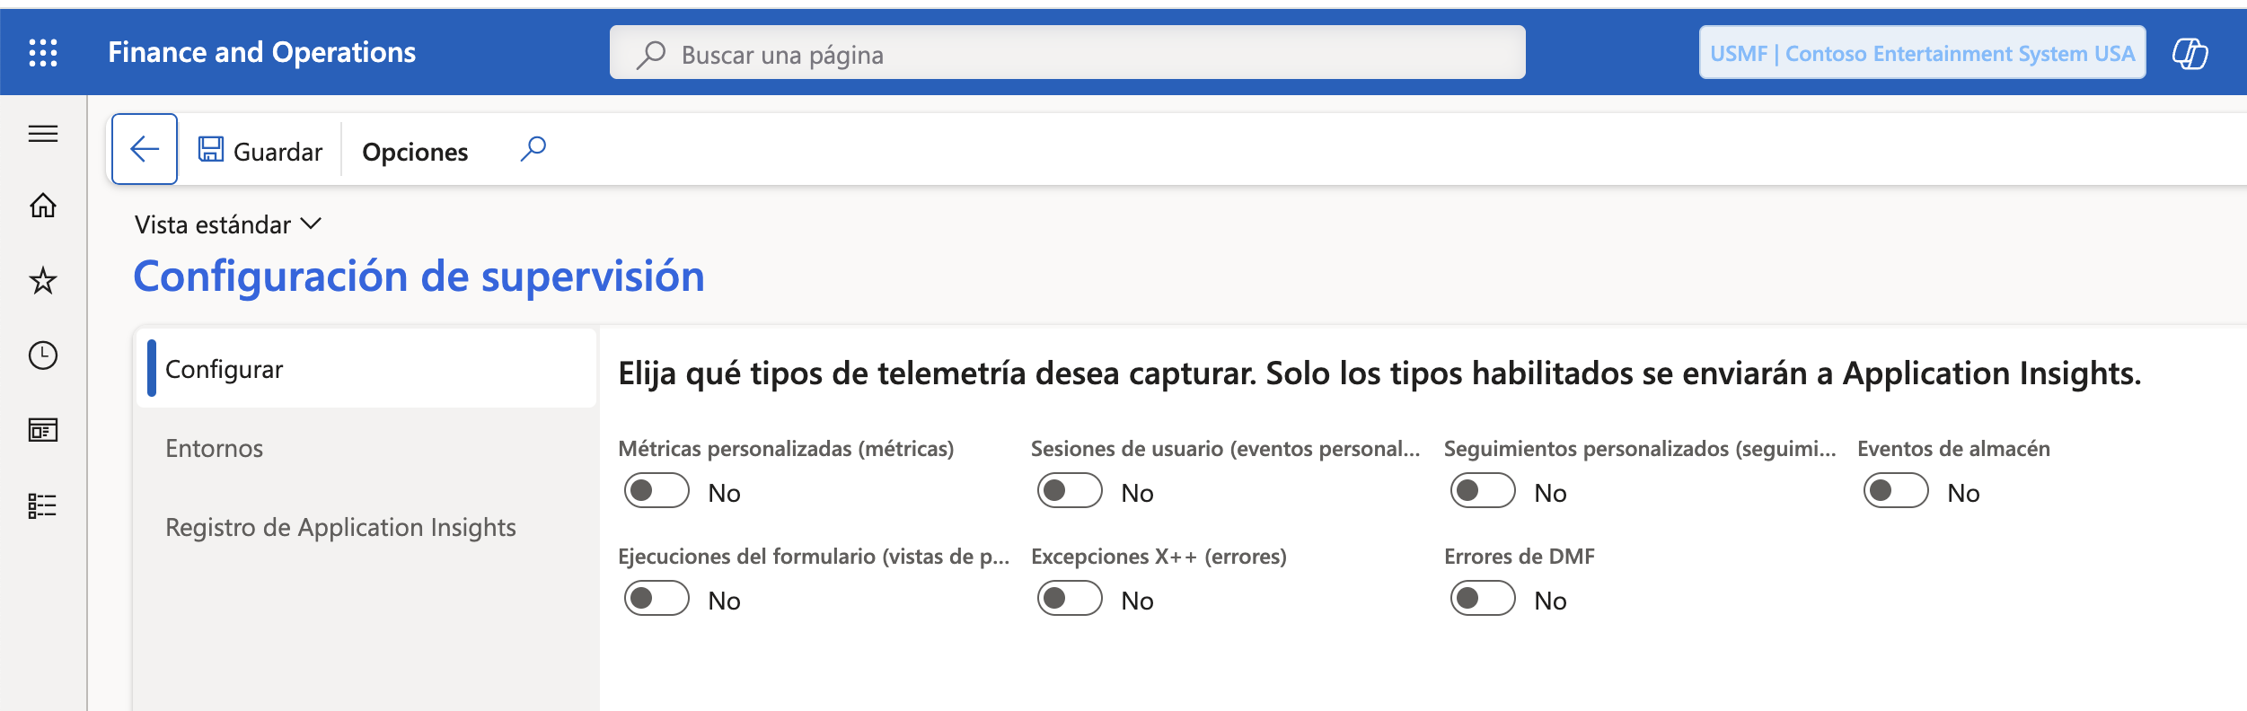Image resolution: width=2247 pixels, height=711 pixels.
Task: Click the action pane search magnifier
Action: click(x=533, y=149)
